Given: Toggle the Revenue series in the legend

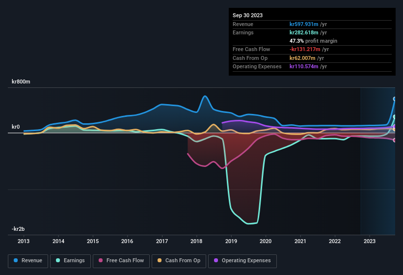Looking at the screenshot, I should (x=28, y=260).
